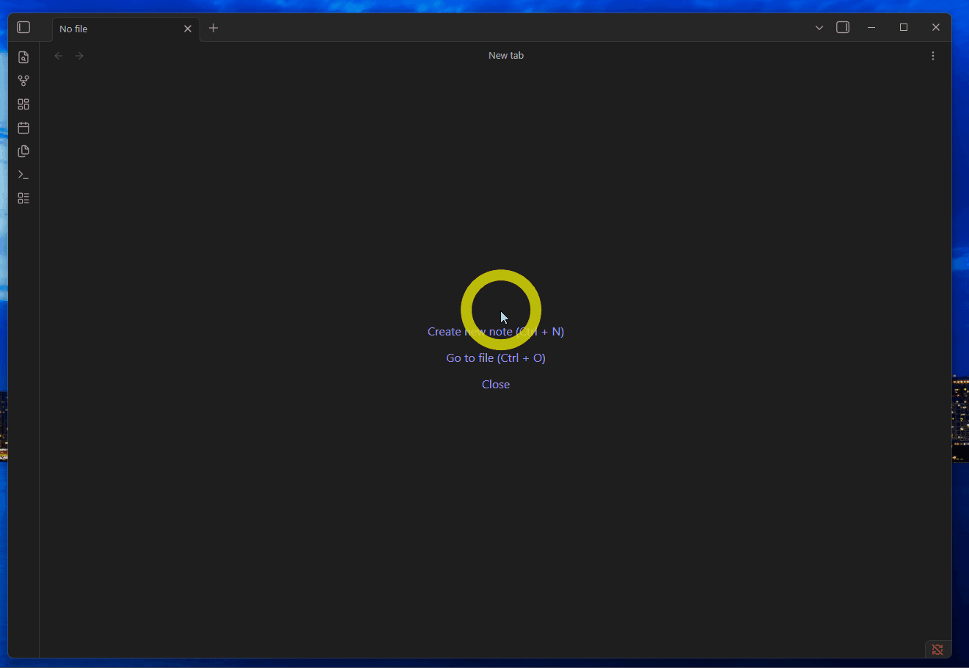The width and height of the screenshot is (969, 668).
Task: Expand the tab list dropdown chevron
Action: tap(819, 28)
